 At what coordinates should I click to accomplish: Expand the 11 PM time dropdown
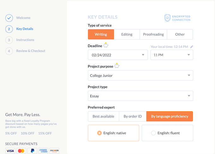[172, 55]
